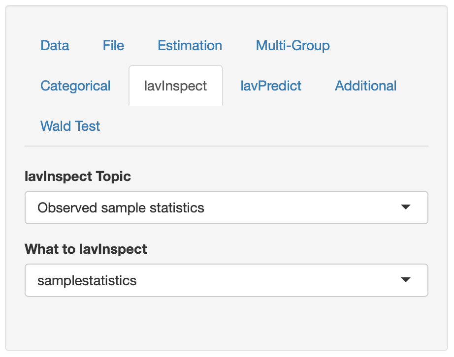
Task: Click the What to lavInspect dropdown arrow
Action: point(405,280)
